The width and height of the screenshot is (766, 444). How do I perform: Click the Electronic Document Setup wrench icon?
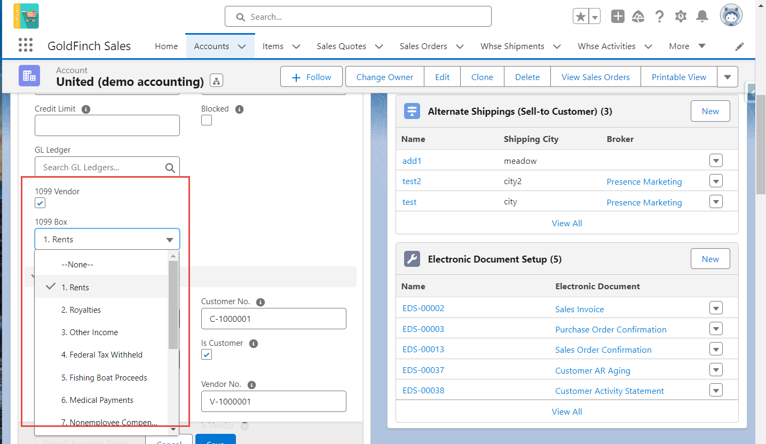coord(412,259)
